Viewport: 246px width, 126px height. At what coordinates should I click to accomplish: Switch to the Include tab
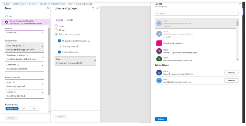point(59,20)
